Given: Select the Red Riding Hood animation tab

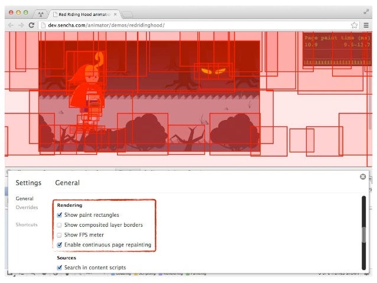Looking at the screenshot, I should coord(84,14).
